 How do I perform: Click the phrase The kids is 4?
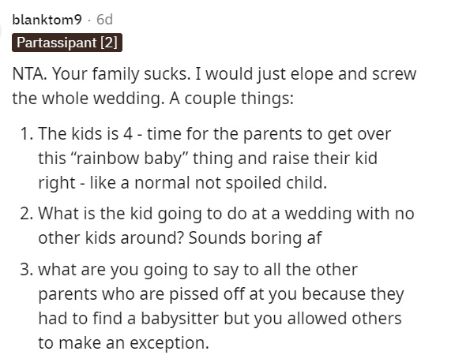point(85,134)
